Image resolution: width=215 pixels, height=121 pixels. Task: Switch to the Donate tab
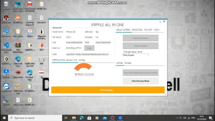pos(128,63)
